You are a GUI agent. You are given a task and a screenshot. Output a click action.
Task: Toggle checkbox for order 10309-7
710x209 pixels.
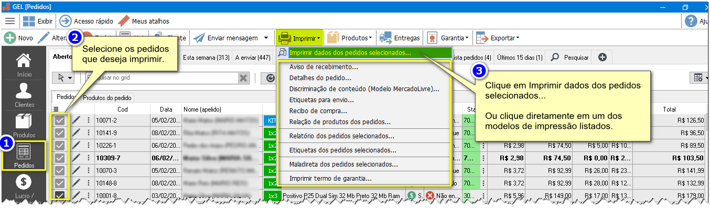[60, 158]
